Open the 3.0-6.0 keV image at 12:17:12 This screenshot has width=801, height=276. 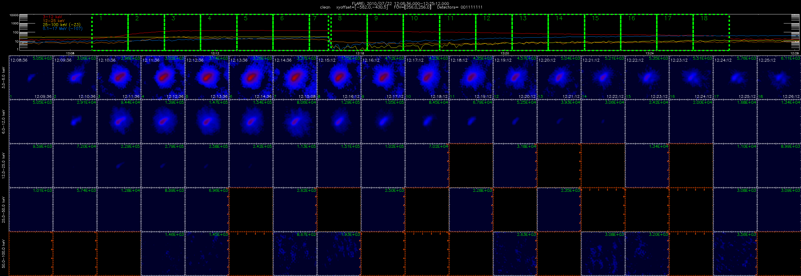[x=427, y=78]
